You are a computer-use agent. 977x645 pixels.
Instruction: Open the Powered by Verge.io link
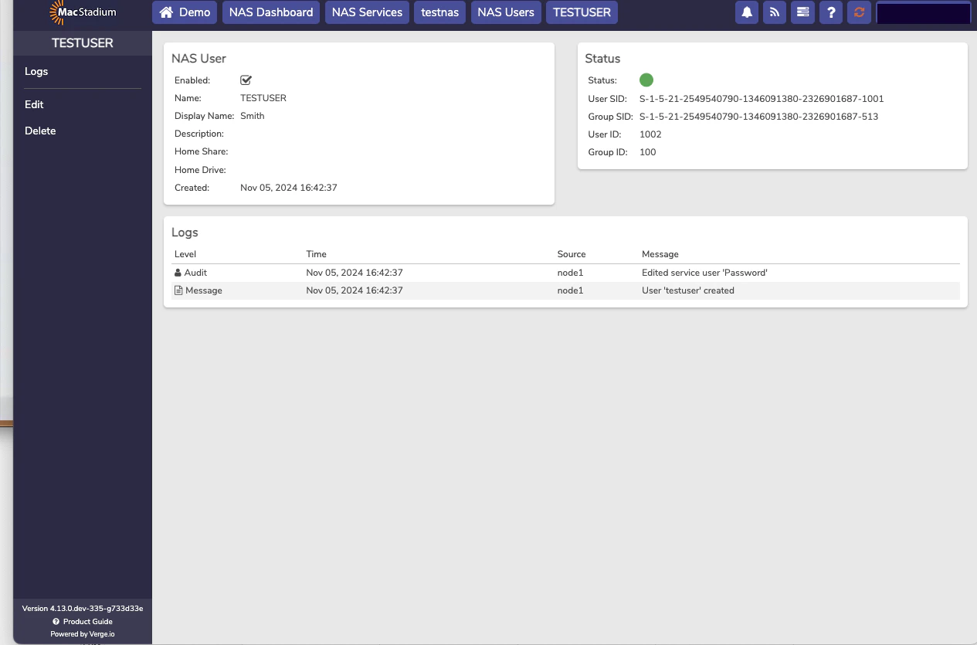(82, 633)
